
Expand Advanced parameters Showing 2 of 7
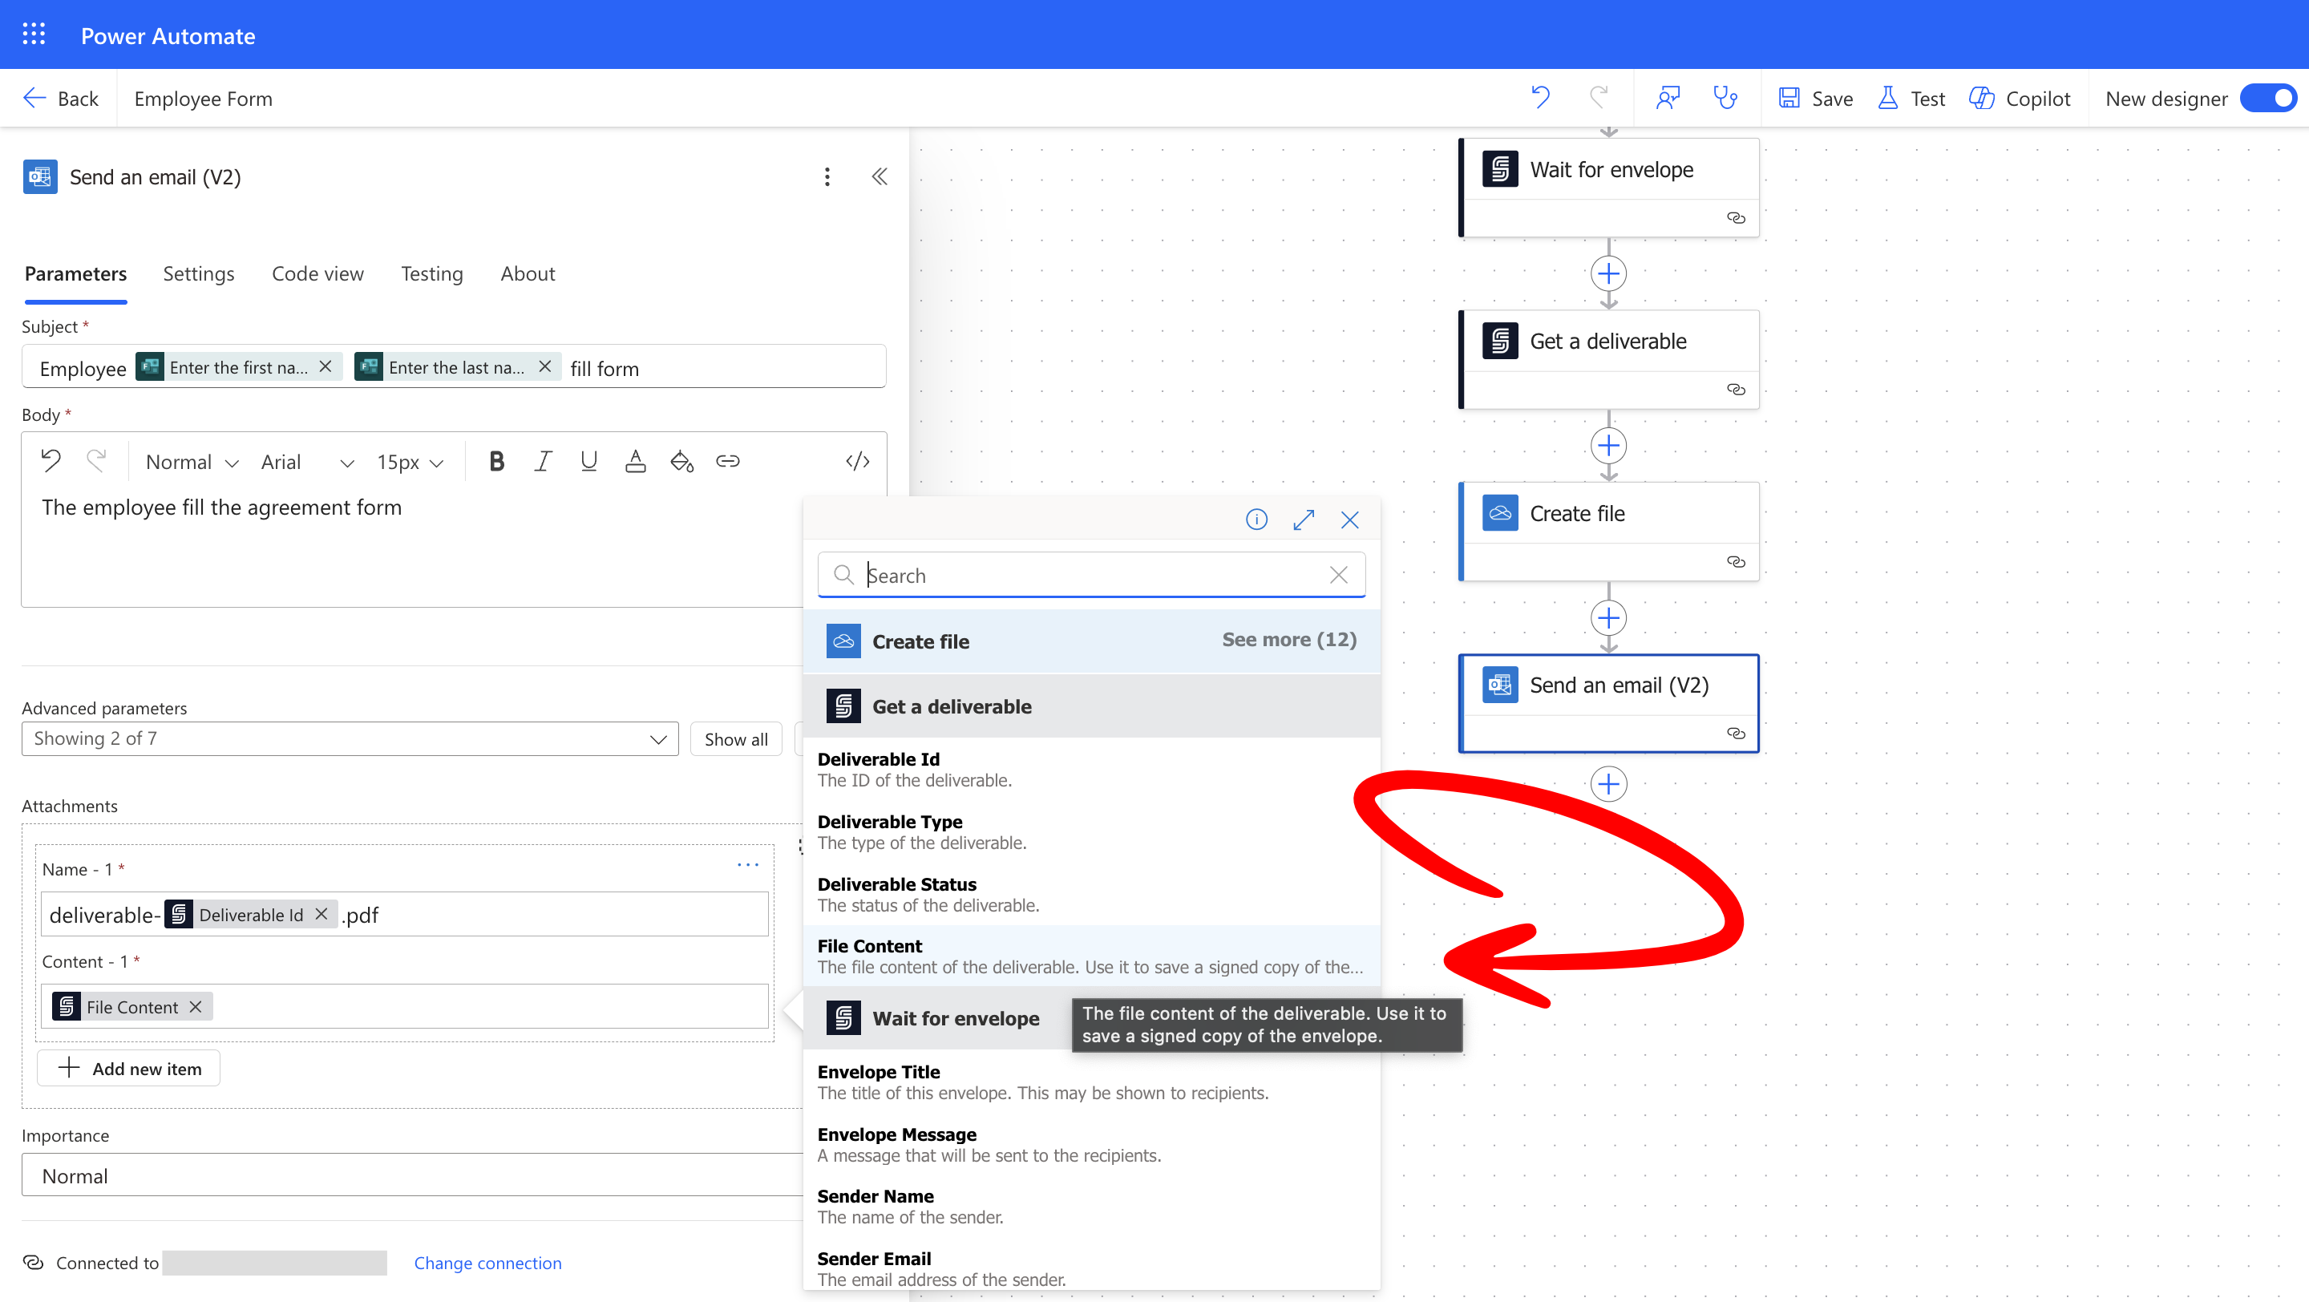point(350,739)
